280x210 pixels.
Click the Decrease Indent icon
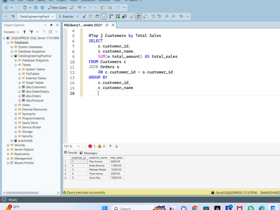coord(167,17)
